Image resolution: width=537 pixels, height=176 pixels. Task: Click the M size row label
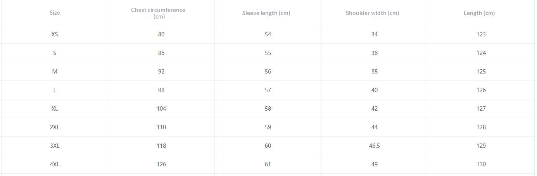tap(55, 72)
